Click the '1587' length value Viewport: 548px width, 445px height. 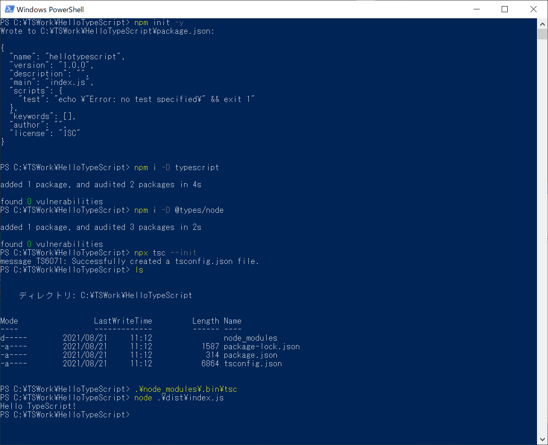pyautogui.click(x=211, y=347)
